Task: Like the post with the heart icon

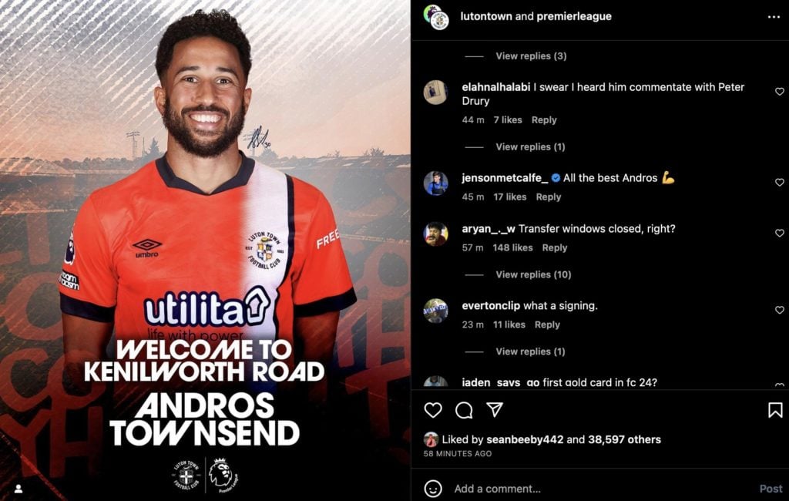Action: [433, 410]
